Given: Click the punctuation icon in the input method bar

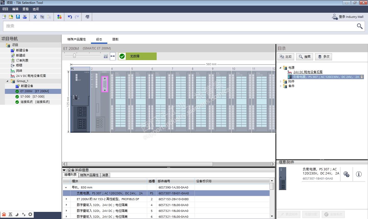Looking at the screenshot, I should coord(24,214).
